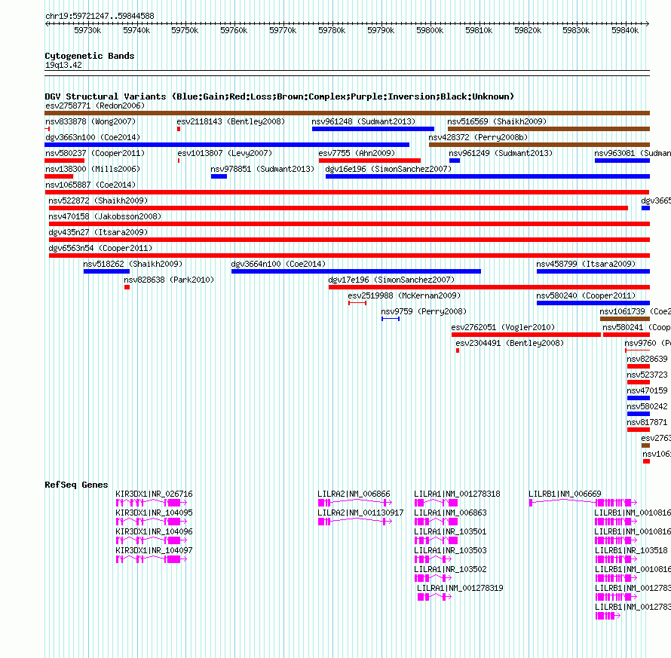
Task: Open esv2519988 (McKernan2009) variant
Action: pyautogui.click(x=404, y=295)
